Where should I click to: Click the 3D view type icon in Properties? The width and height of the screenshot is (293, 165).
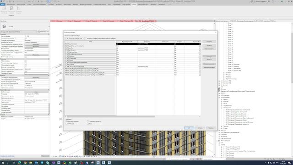tap(4, 27)
